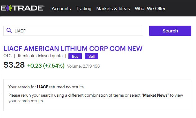This screenshot has height=118, width=196.
Task: Click bold LIACF in no results message
Action: pos(42,87)
